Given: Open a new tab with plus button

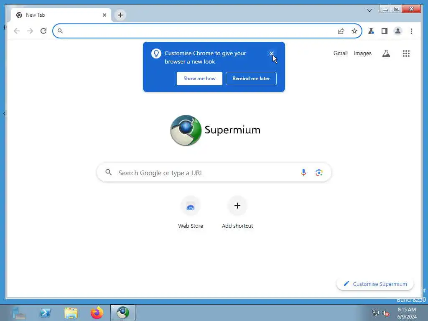Looking at the screenshot, I should tap(120, 15).
